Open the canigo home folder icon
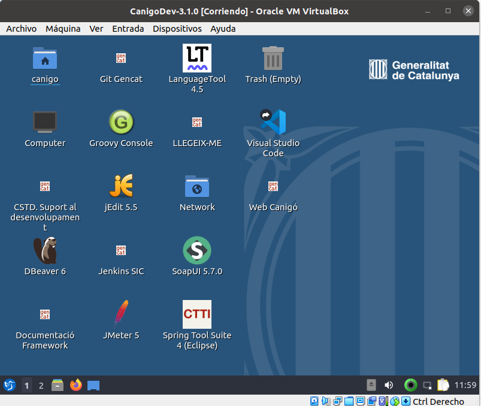Screen dimensions: 481x406 pyautogui.click(x=45, y=58)
